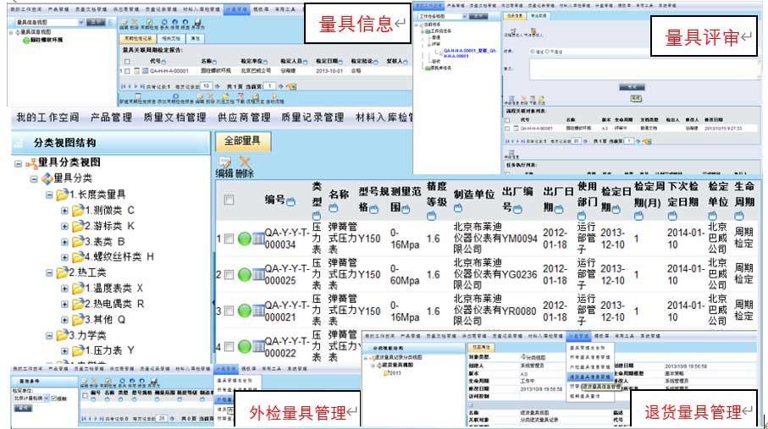Screen dimensions: 768x429
Task: Click the folder icon of 1.长度类量具
Action: click(62, 195)
